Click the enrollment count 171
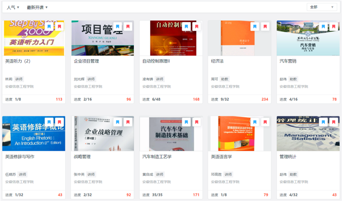Image resolution: width=342 pixels, height=201 pixels. [196, 195]
